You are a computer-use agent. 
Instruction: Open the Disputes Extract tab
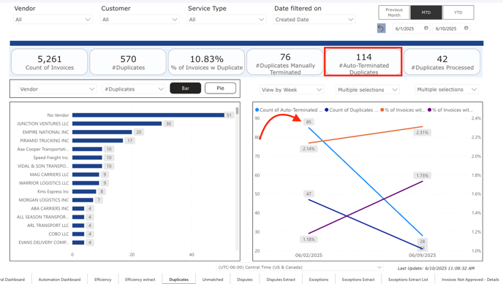[x=281, y=280]
